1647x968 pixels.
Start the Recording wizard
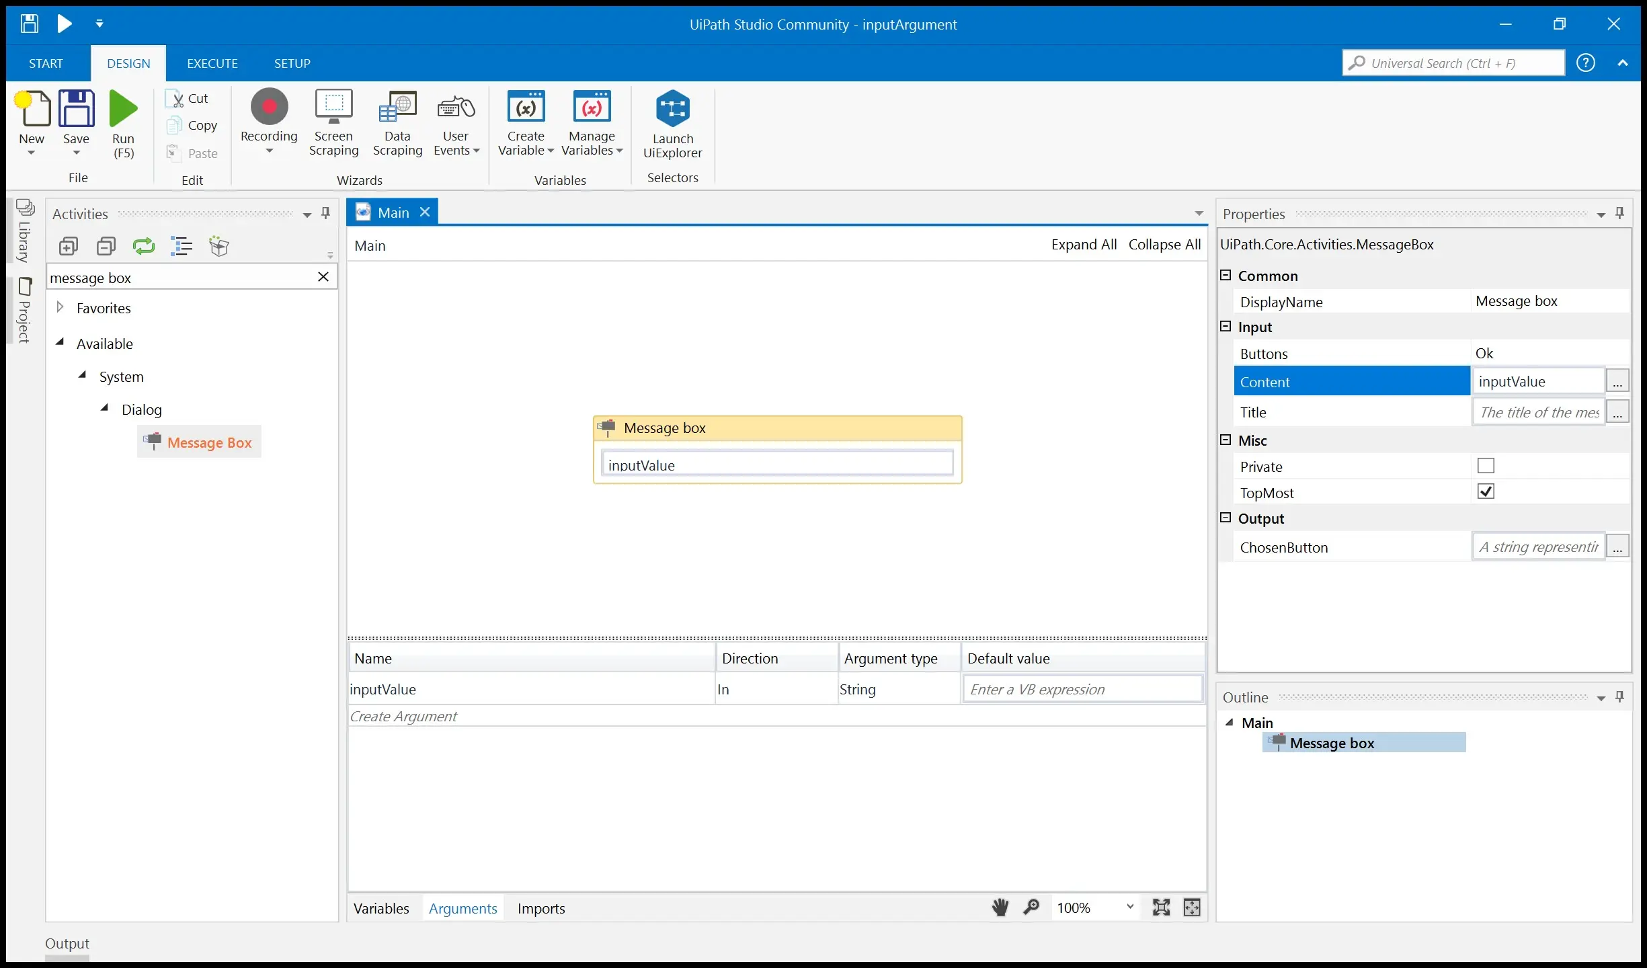269,121
